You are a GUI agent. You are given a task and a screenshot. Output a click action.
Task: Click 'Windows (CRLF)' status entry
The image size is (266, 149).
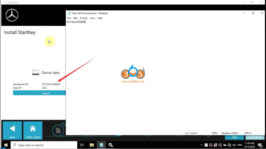click(230, 133)
